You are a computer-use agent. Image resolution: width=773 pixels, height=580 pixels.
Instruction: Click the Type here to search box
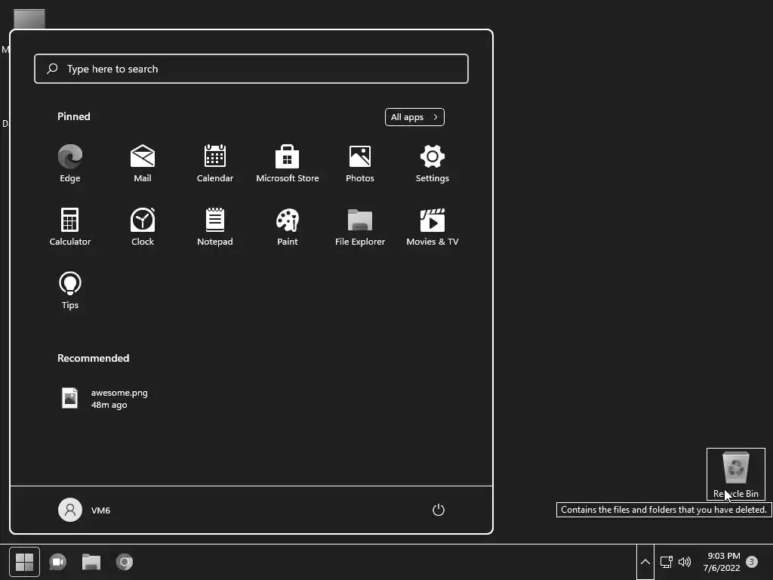tap(251, 69)
